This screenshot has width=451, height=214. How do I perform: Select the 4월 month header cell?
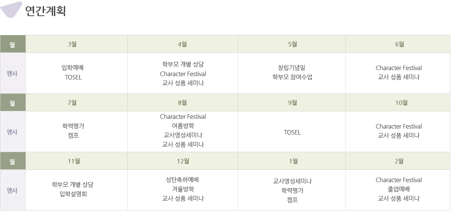click(183, 44)
